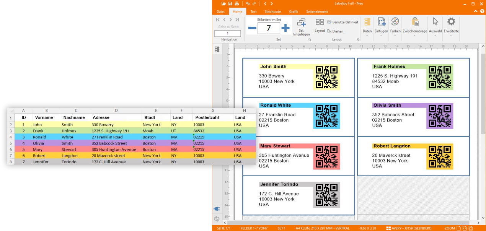Viewport: 486px width, 231px height.
Task: Open the Layout group dialog launcher
Action: point(359,39)
